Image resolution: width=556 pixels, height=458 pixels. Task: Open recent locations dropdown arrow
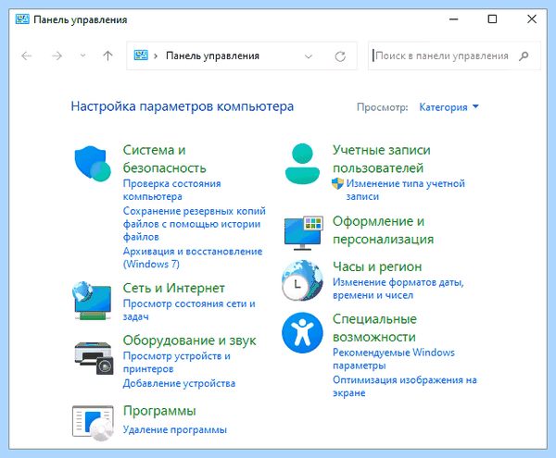pos(82,56)
